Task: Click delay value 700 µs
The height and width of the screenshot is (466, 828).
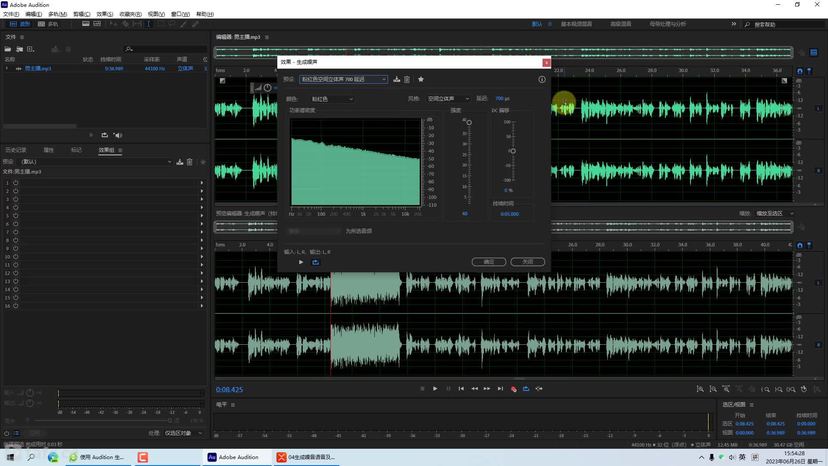Action: pyautogui.click(x=502, y=99)
